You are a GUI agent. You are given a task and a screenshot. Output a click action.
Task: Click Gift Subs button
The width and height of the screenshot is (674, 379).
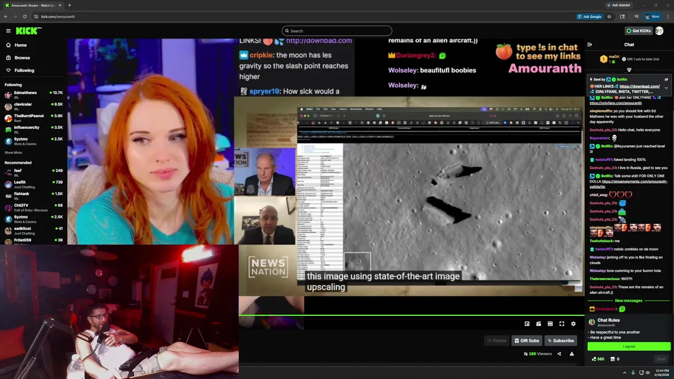tap(527, 341)
